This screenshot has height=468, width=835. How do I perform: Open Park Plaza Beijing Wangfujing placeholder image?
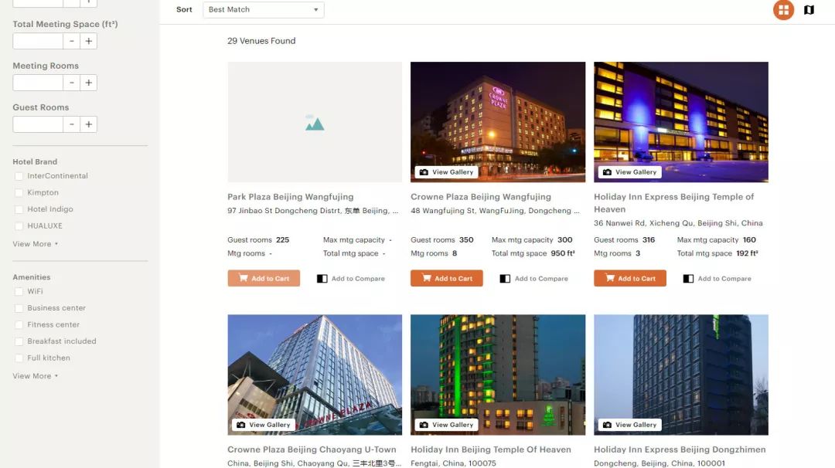(315, 122)
